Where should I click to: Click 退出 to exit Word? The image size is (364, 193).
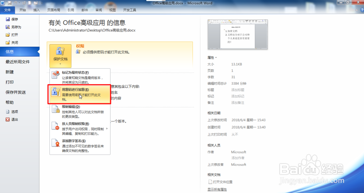[x=12, y=119]
